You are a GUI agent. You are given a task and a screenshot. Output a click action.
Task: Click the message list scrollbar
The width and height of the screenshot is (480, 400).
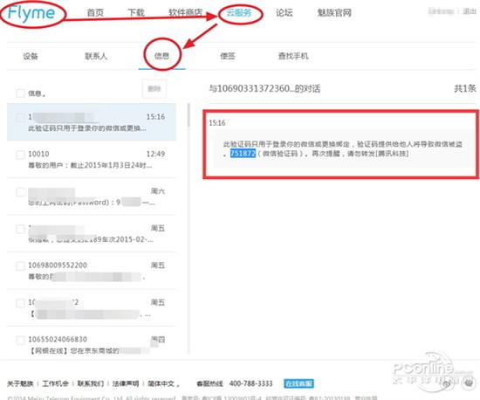189,115
